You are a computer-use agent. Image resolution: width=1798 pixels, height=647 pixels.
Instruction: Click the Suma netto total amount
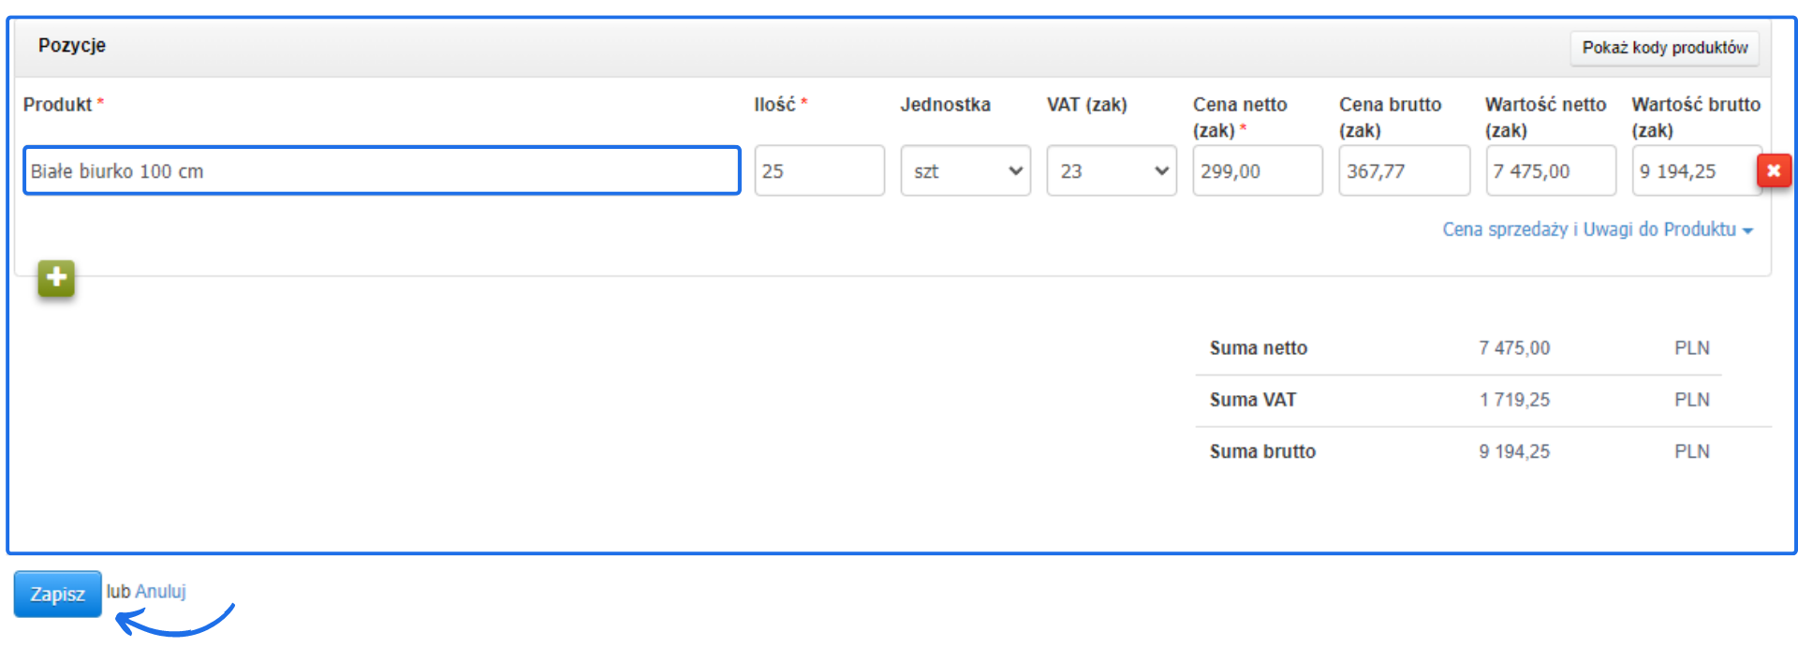click(1514, 348)
